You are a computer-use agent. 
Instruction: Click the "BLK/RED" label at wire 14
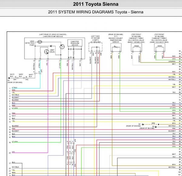15,126
